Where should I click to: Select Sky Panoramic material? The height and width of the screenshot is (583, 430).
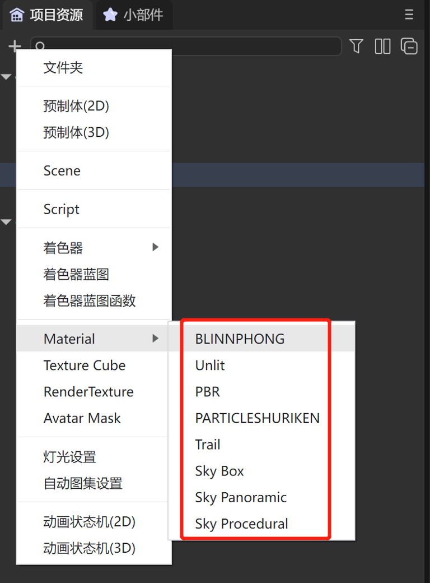pos(241,497)
